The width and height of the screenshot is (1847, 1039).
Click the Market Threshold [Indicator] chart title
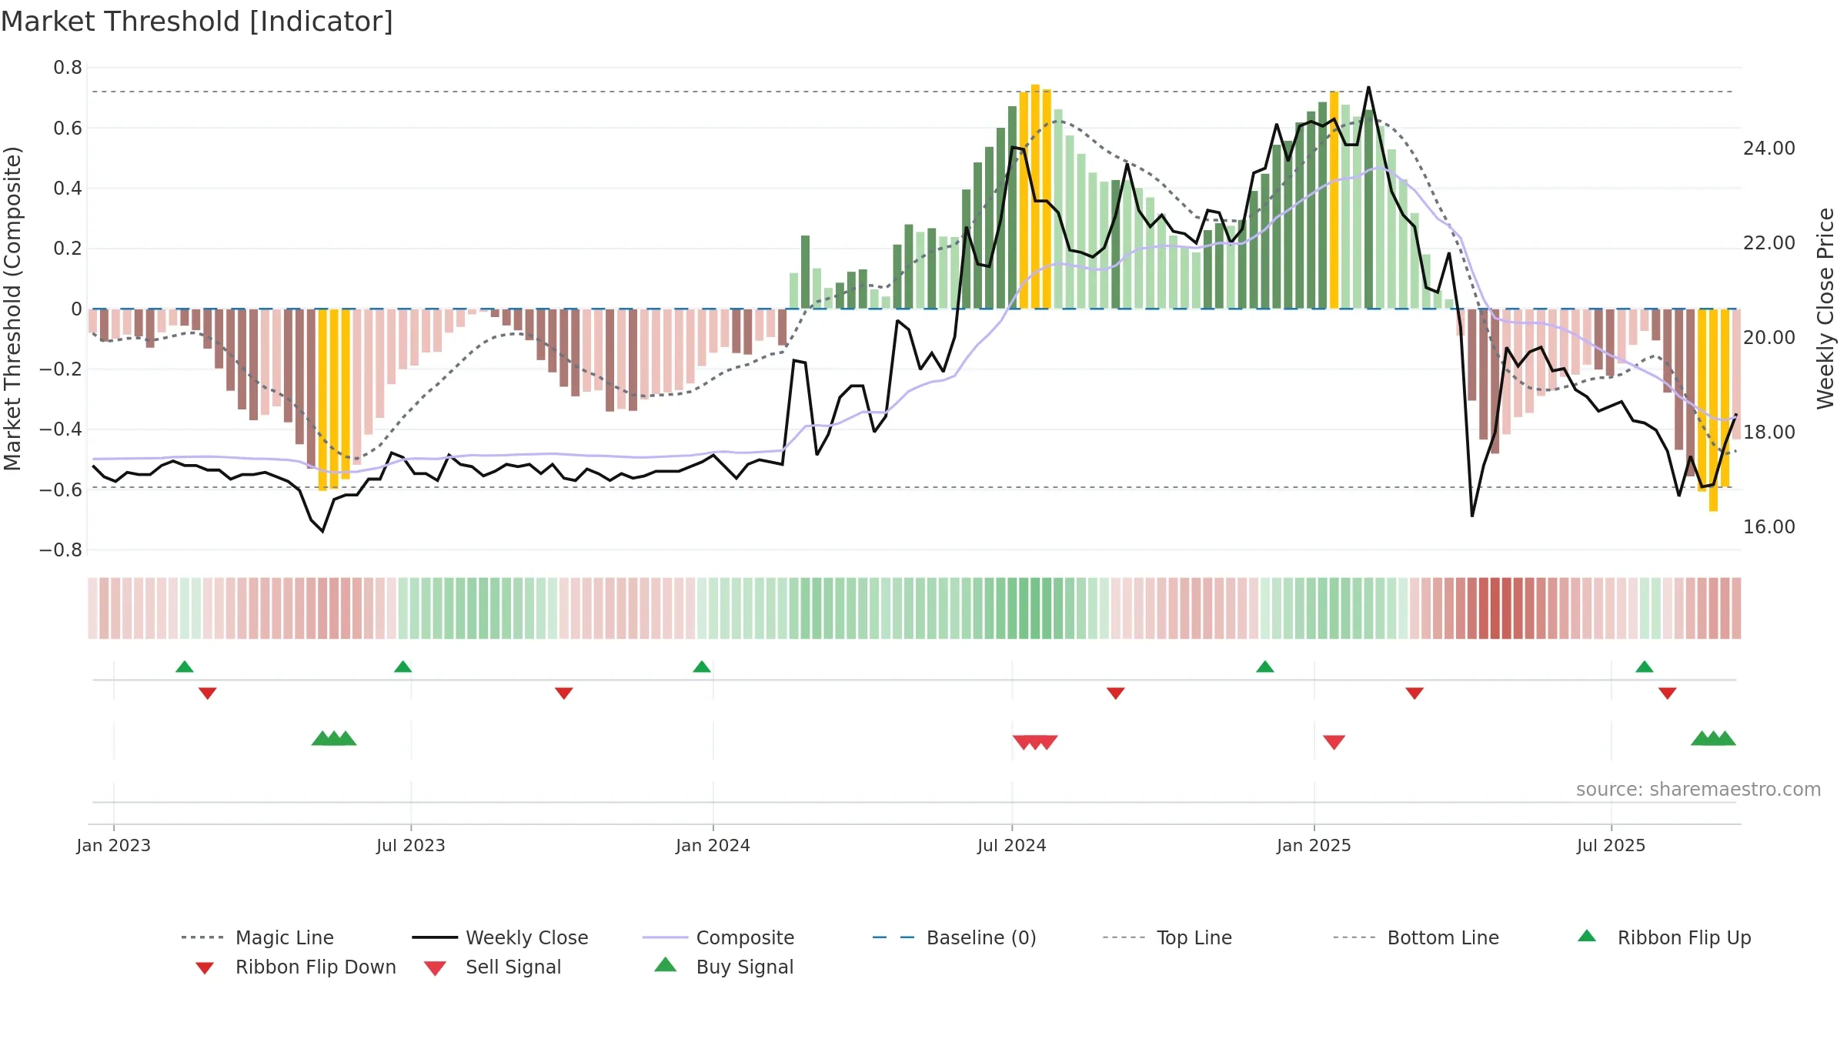[x=197, y=22]
